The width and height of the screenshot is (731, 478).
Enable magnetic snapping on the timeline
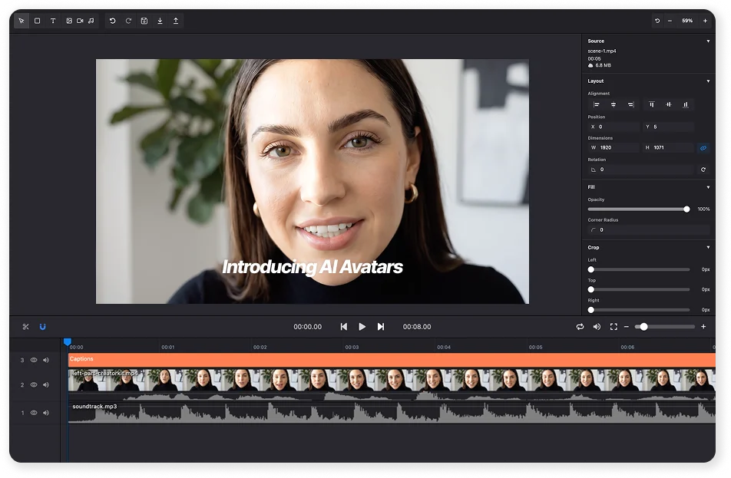[x=43, y=326]
